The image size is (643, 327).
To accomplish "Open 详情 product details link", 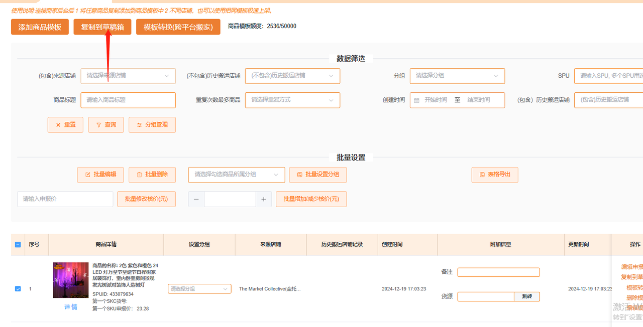I will pyautogui.click(x=70, y=306).
